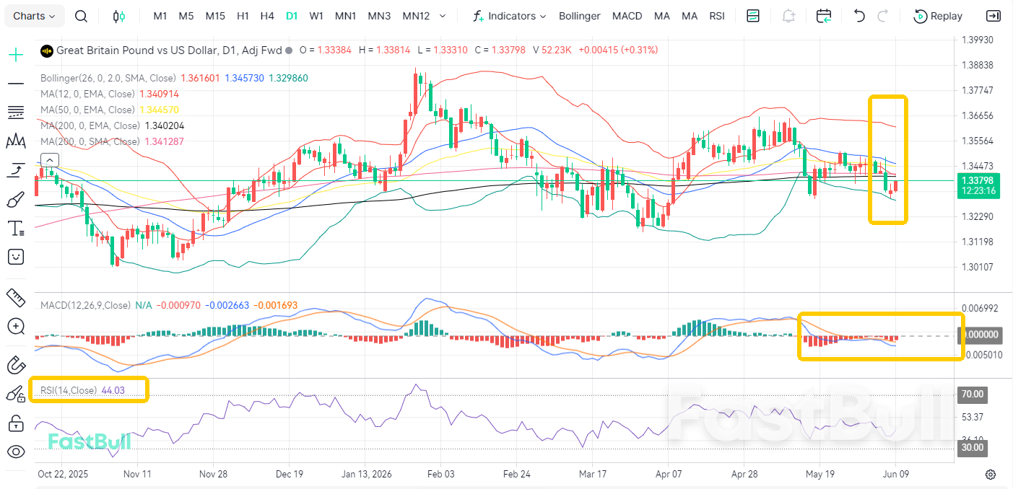Click the alert bell plus icon
The image size is (1013, 489).
[788, 16]
